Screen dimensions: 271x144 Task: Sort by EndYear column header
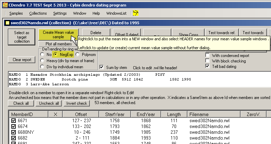(146, 114)
